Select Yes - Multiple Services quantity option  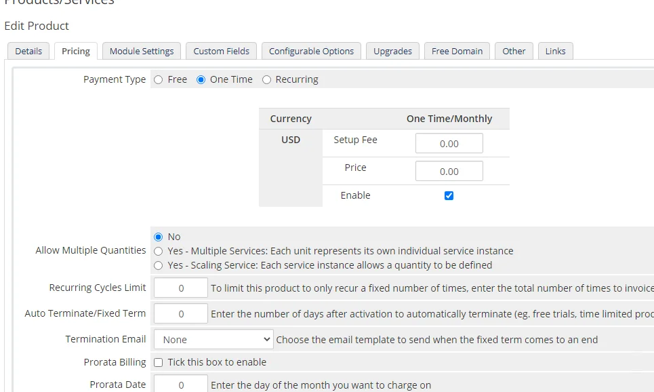(x=159, y=251)
